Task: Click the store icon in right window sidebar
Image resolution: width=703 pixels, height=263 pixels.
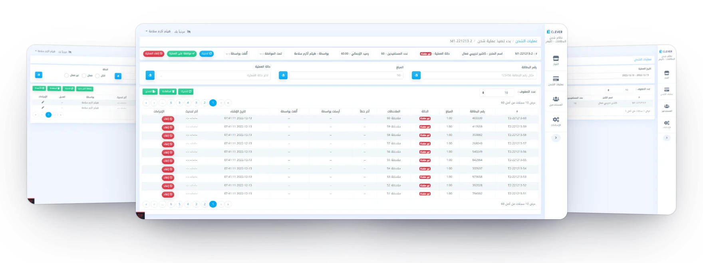Action: 667,73
